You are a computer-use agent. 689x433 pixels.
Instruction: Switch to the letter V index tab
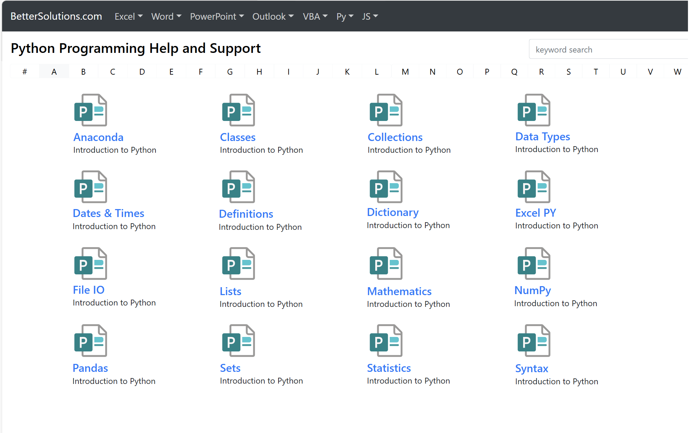(x=650, y=72)
